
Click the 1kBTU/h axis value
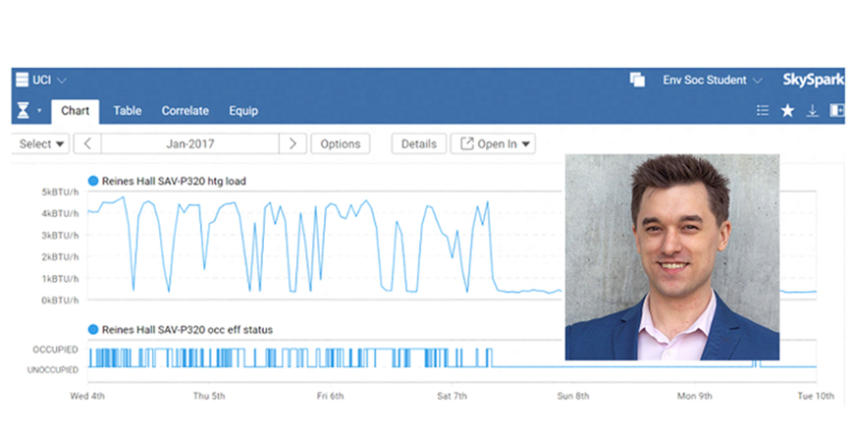pyautogui.click(x=60, y=279)
